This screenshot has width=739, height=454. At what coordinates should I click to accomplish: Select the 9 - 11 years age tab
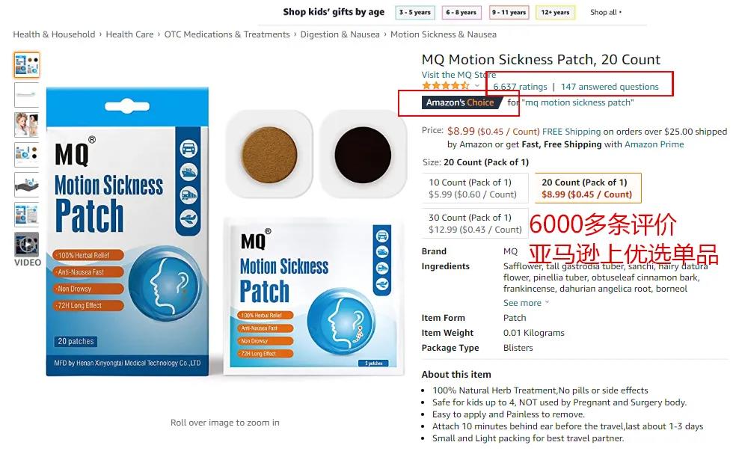pyautogui.click(x=509, y=12)
